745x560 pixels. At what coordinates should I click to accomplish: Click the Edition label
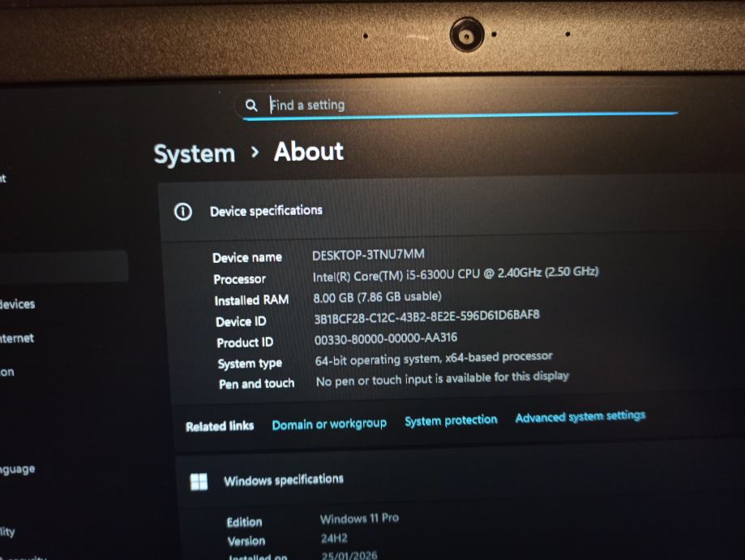click(244, 522)
